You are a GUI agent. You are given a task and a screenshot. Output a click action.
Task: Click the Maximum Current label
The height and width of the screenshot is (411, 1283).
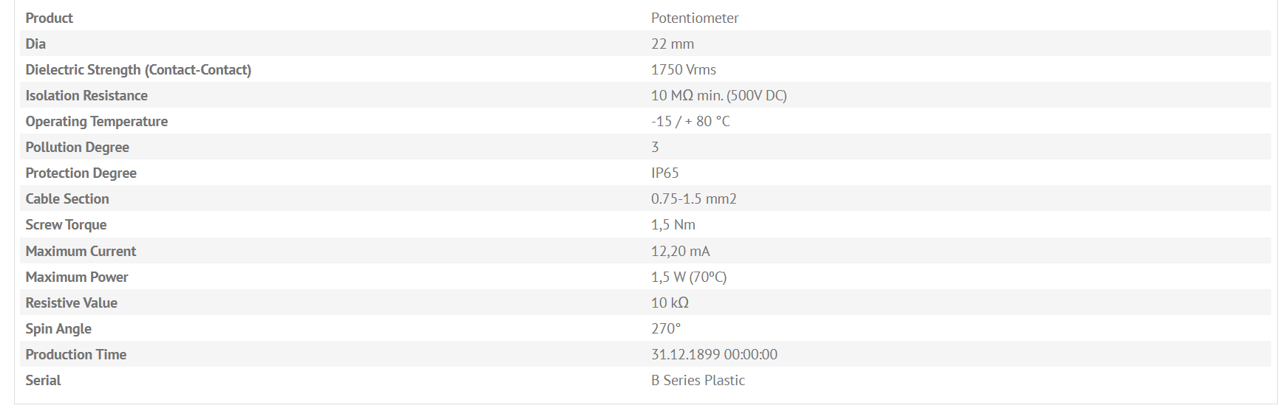click(81, 251)
